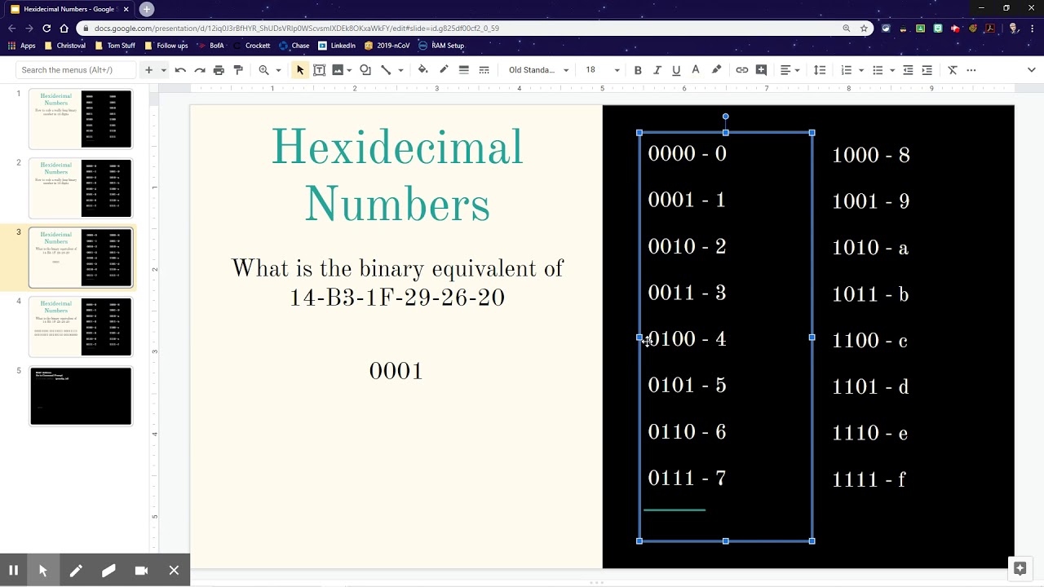Select the recorder pen drawing tool

tap(76, 571)
